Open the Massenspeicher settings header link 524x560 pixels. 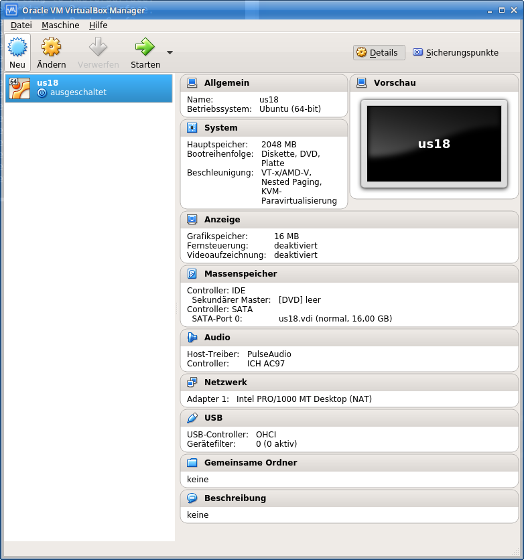click(241, 274)
